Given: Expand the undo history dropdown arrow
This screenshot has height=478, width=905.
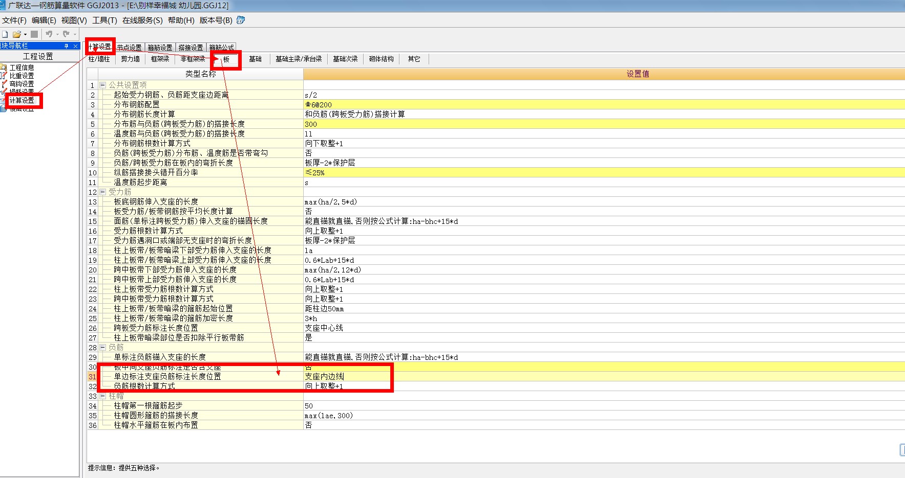Looking at the screenshot, I should pyautogui.click(x=57, y=34).
